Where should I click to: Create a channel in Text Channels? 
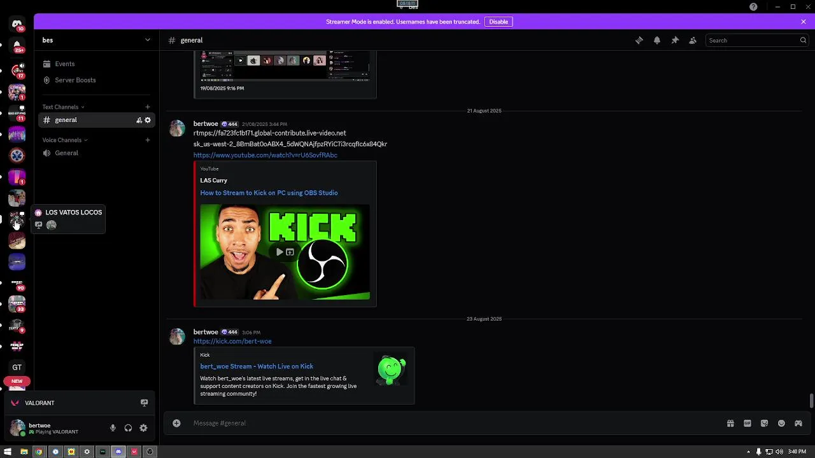click(148, 107)
